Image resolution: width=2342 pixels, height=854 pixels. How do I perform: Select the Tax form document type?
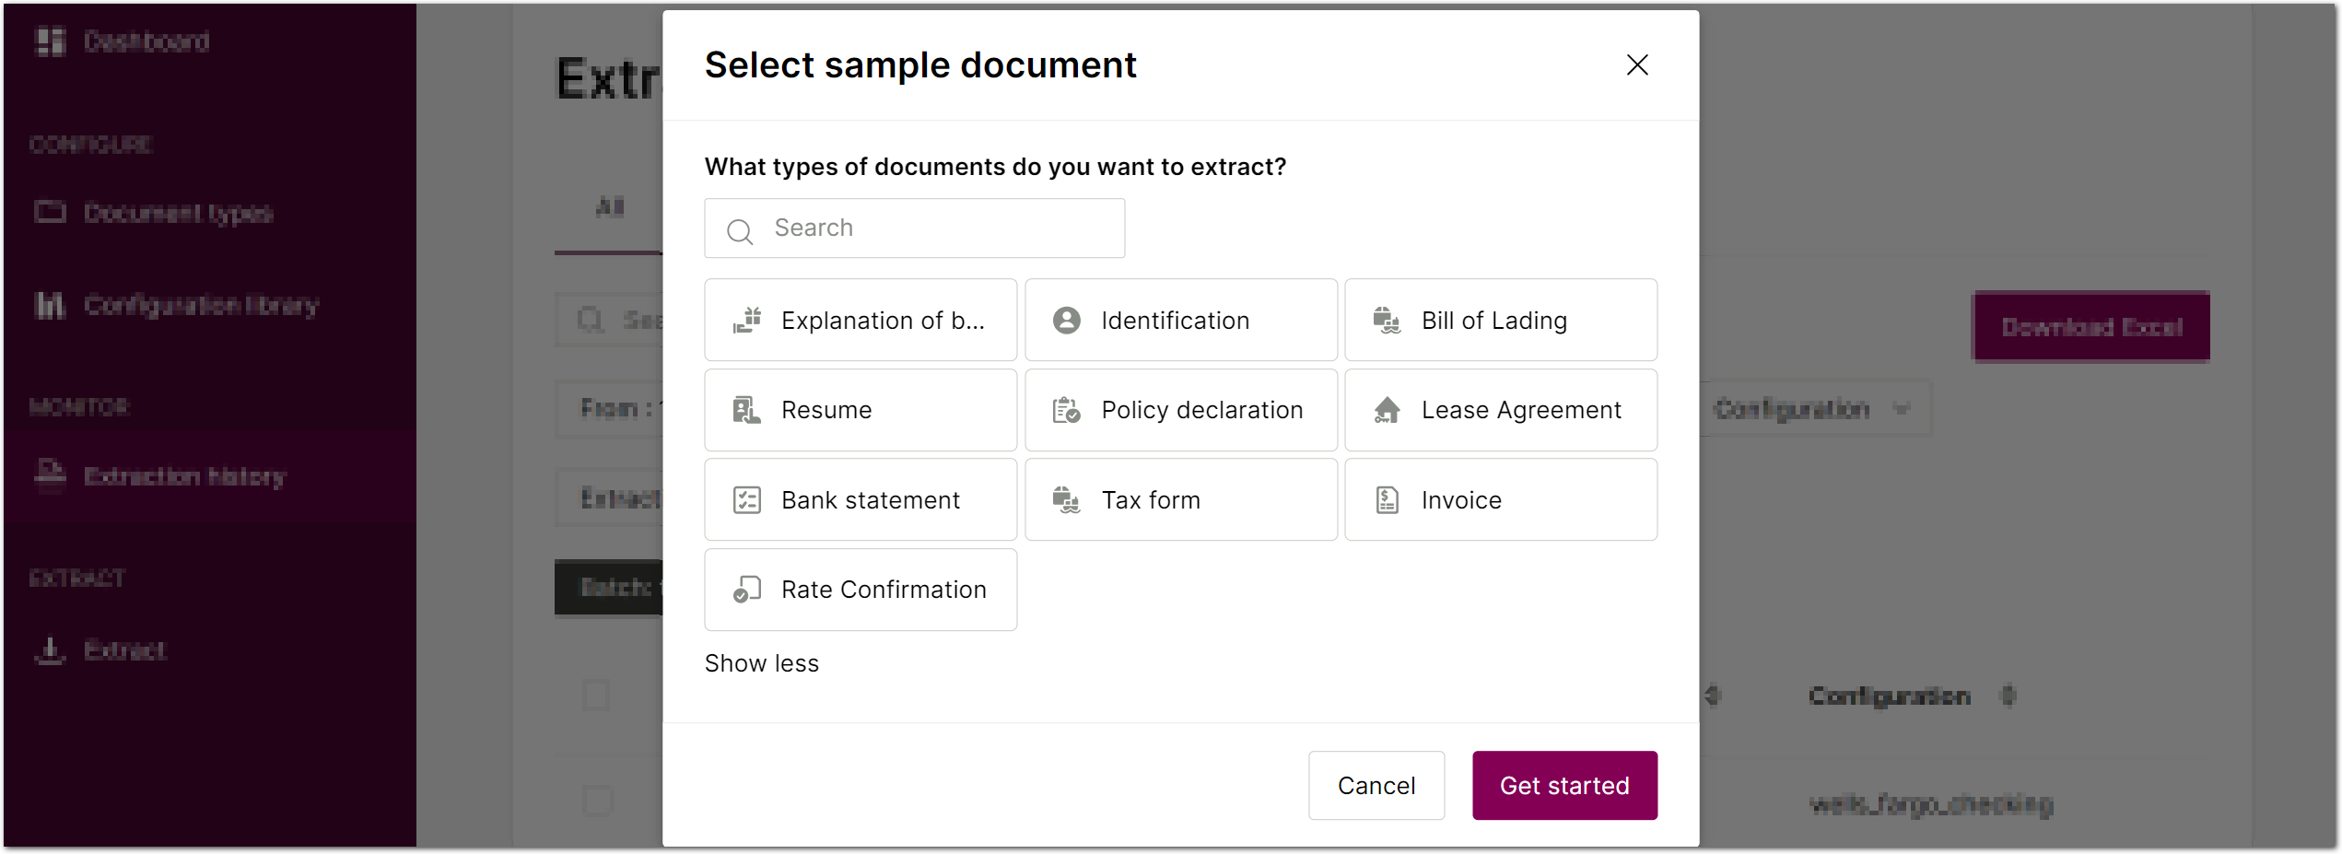click(1180, 500)
